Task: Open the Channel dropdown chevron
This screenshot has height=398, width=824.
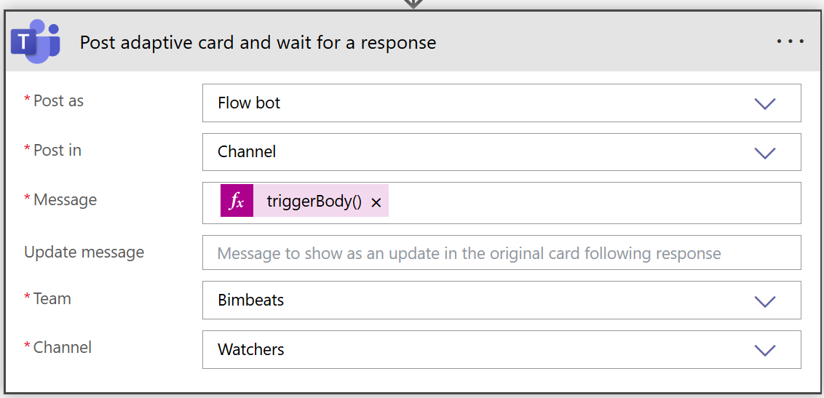Action: (764, 350)
